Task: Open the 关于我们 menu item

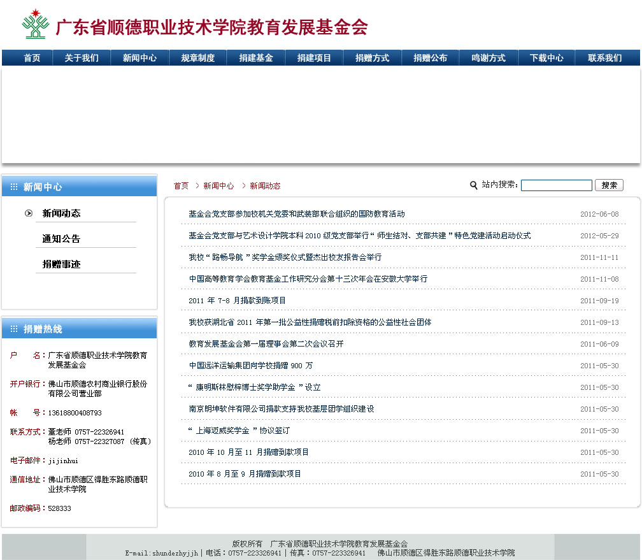Action: point(82,58)
